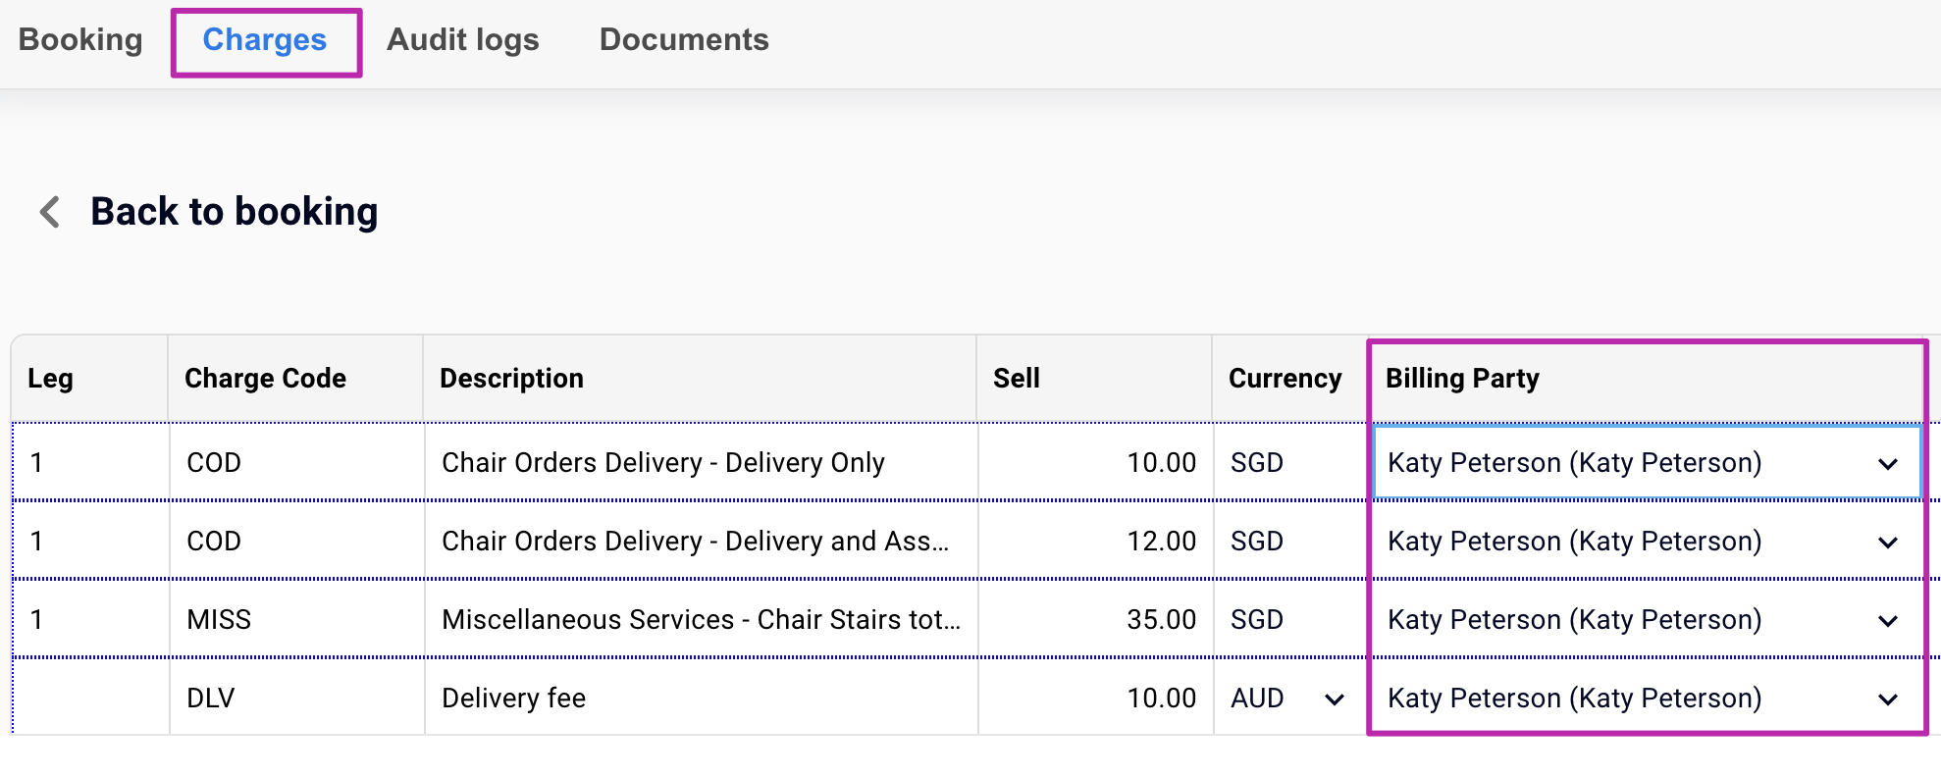Click the 10.00 sell amount in Delivery fee row
The image size is (1941, 777).
pyautogui.click(x=1095, y=698)
